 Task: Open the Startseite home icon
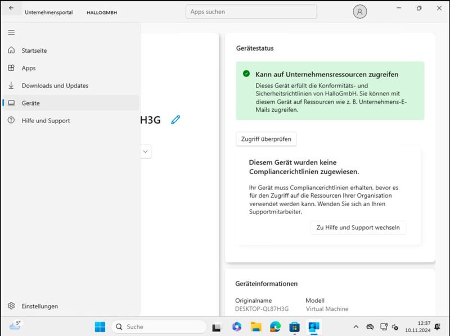(x=11, y=51)
